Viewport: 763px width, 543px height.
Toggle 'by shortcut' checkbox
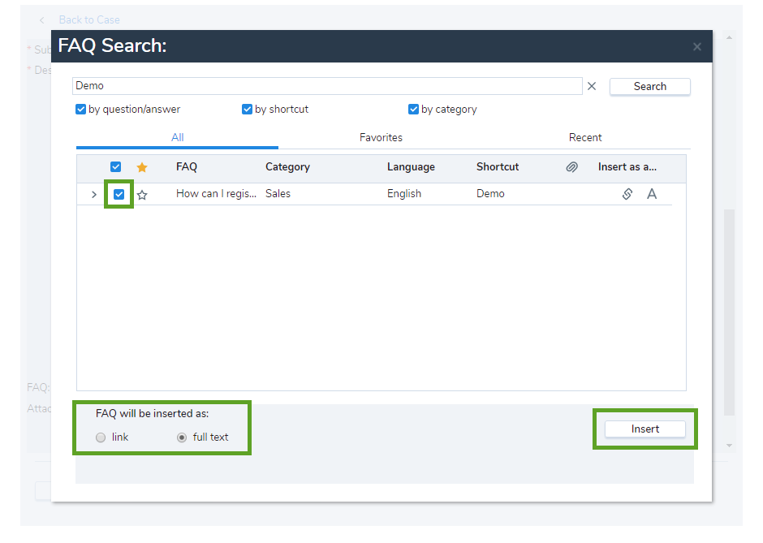point(248,110)
